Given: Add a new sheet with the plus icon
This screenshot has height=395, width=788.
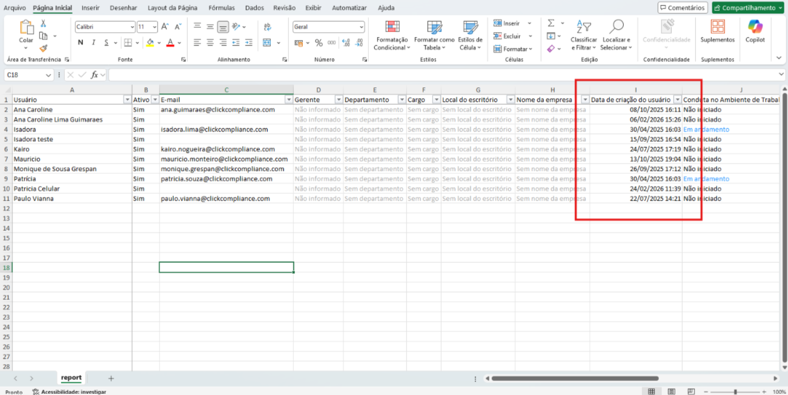Looking at the screenshot, I should (x=111, y=378).
